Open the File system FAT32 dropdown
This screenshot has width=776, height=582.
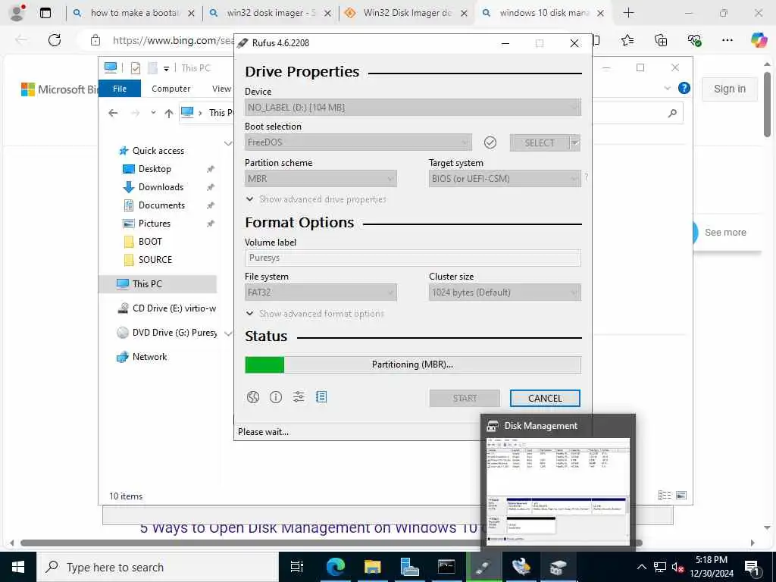pos(321,293)
